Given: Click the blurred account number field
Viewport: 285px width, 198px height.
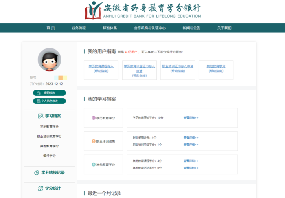Looking at the screenshot, I should (61, 78).
